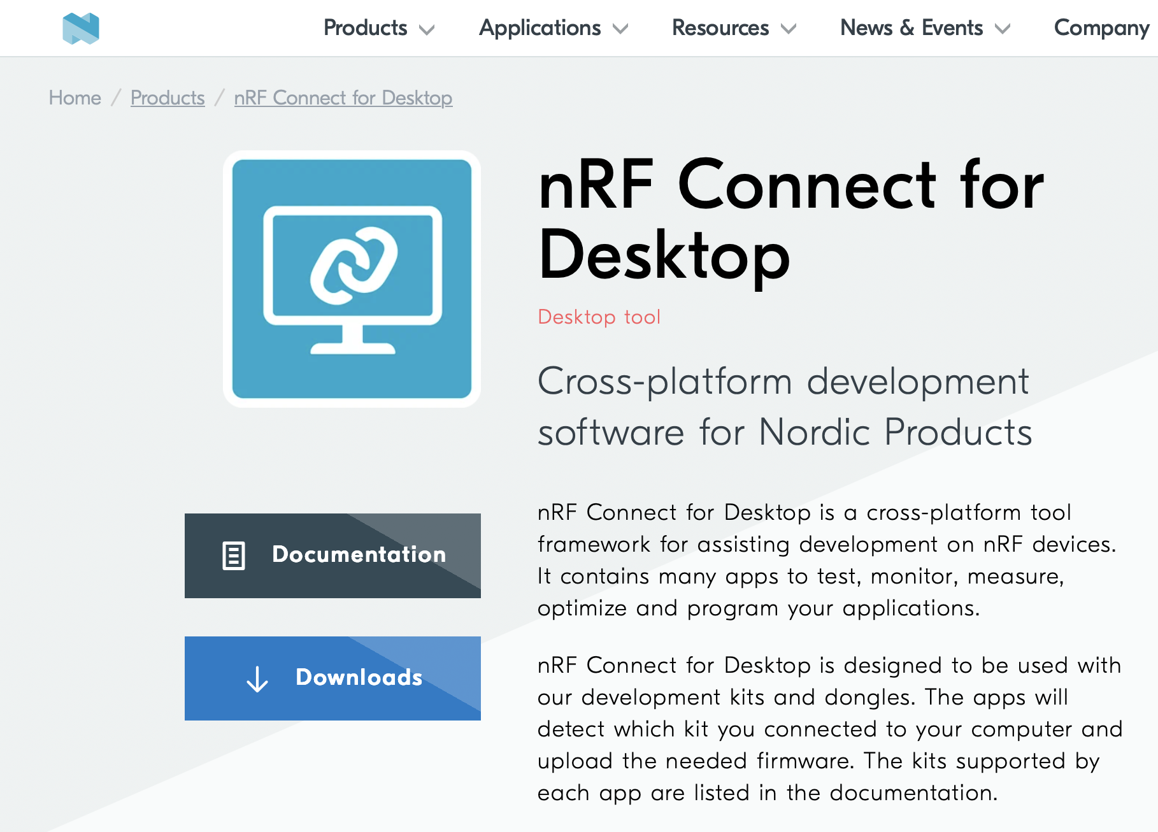Click the document icon on Documentation button
1158x832 pixels.
coord(234,556)
